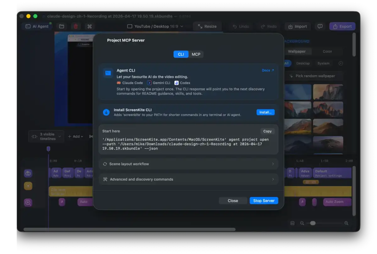Click the zoom track magnifier icon
The image size is (377, 254).
point(28,203)
